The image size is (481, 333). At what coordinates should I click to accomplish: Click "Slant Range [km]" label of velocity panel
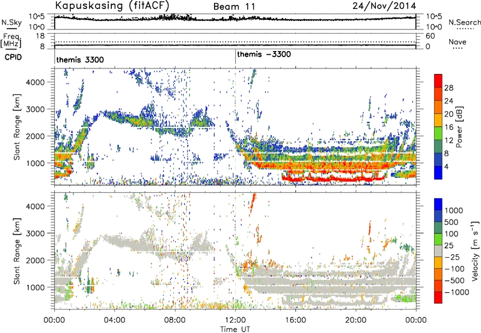tap(17, 251)
